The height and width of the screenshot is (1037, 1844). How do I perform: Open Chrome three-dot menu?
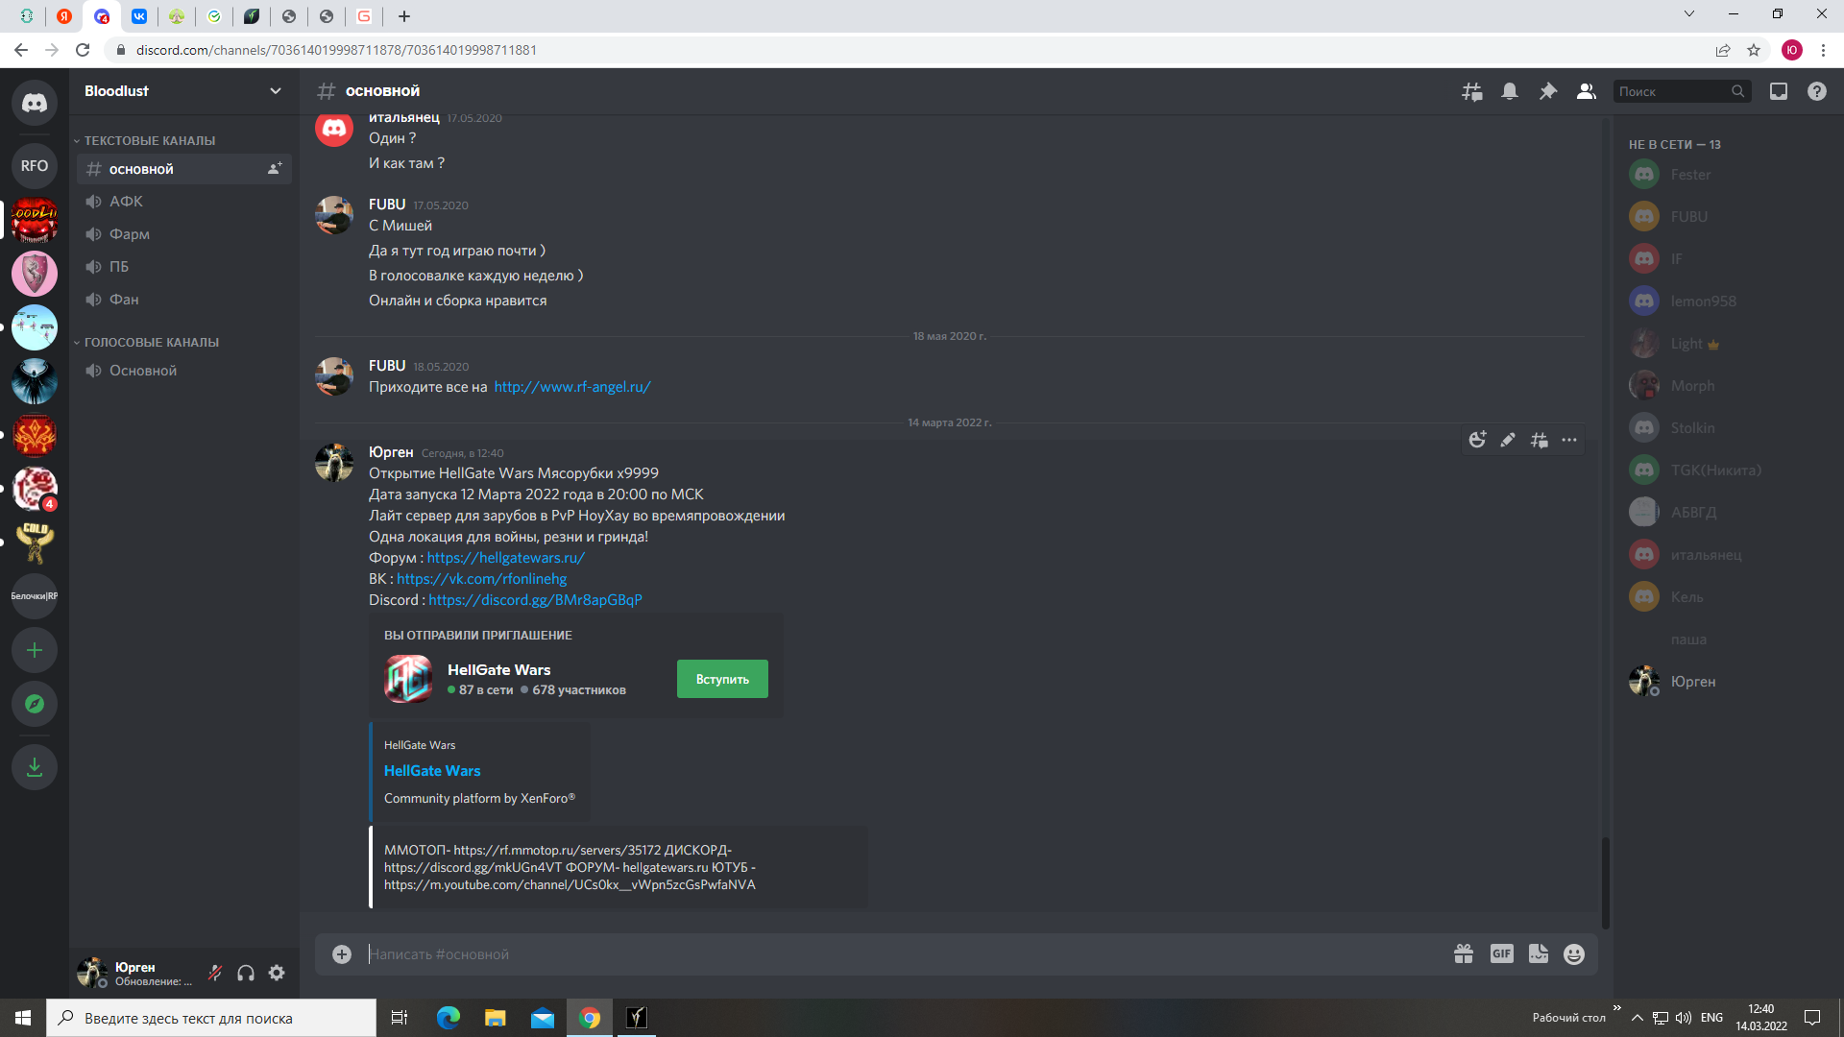(x=1823, y=50)
